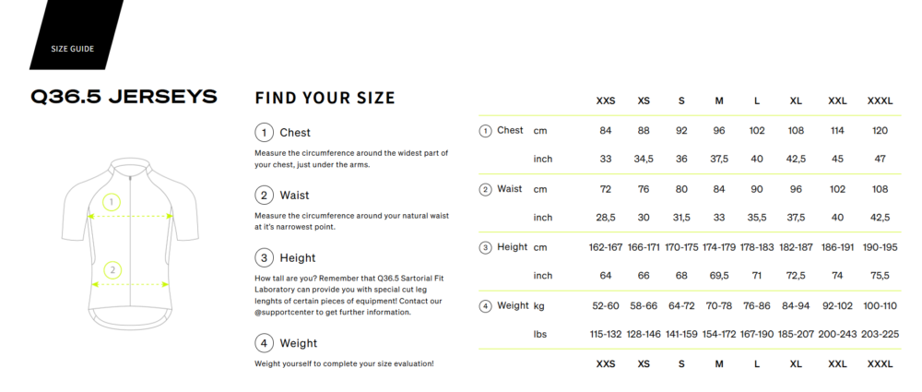Click the small circled 1 in Chest table row
This screenshot has height=392, width=922.
point(485,131)
